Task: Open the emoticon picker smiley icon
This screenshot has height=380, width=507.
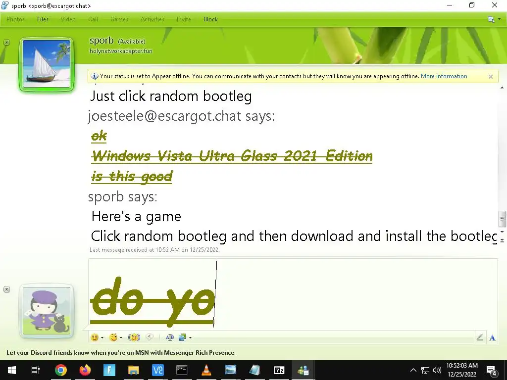Action: tap(95, 337)
